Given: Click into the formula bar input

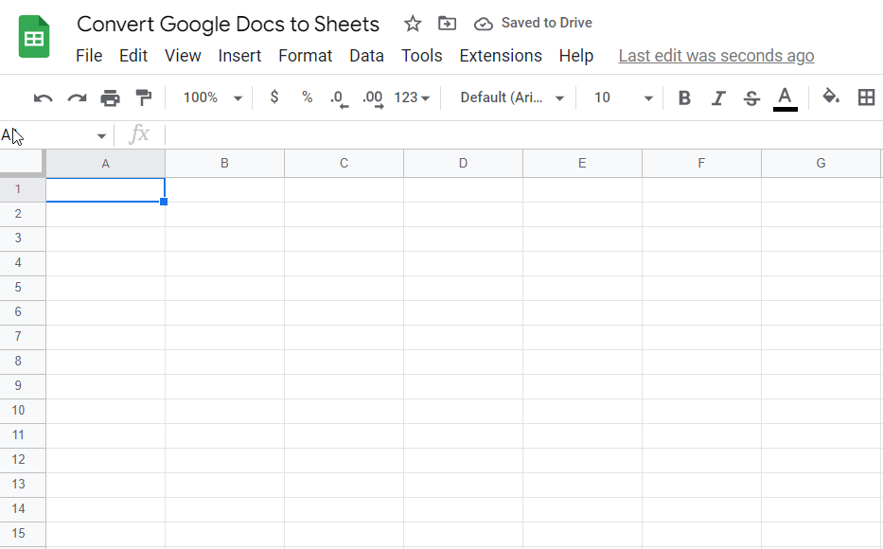Looking at the screenshot, I should 523,135.
